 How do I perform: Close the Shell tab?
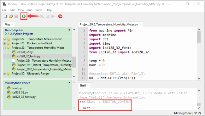[88, 86]
